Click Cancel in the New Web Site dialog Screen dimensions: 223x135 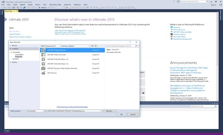pos(133,114)
